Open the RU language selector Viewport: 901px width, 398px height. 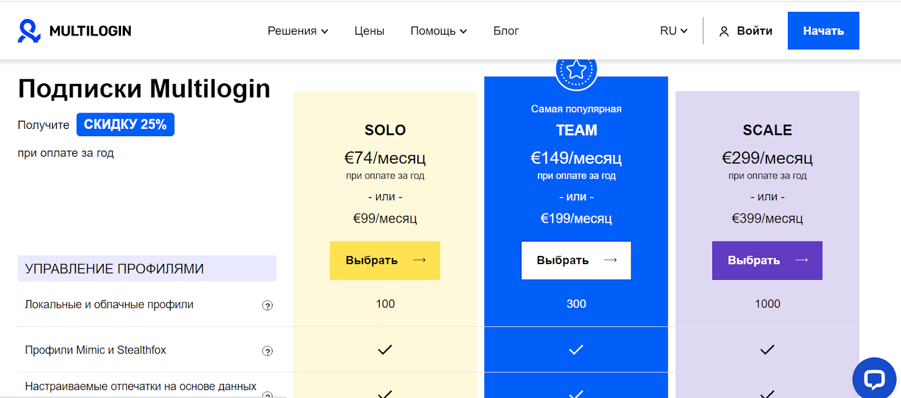point(673,31)
